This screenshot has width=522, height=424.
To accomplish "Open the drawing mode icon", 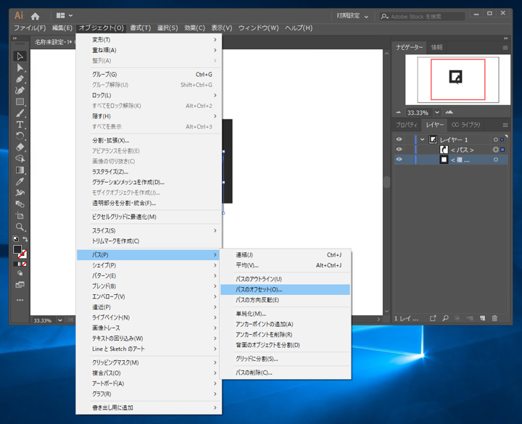I will pos(20,273).
